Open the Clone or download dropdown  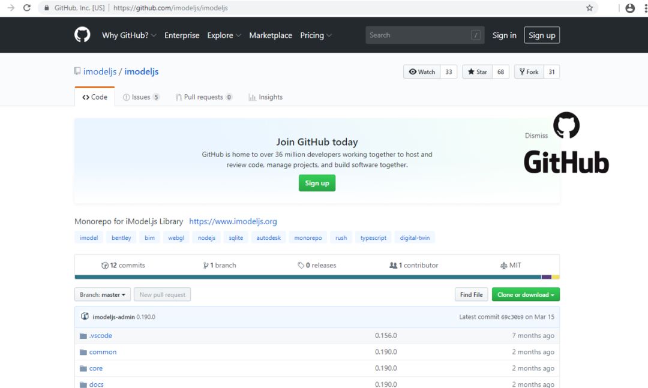[x=526, y=294]
